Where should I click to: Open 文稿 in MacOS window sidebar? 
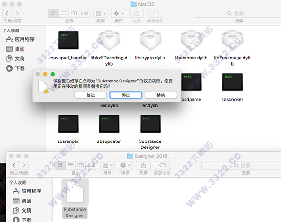coord(15,59)
